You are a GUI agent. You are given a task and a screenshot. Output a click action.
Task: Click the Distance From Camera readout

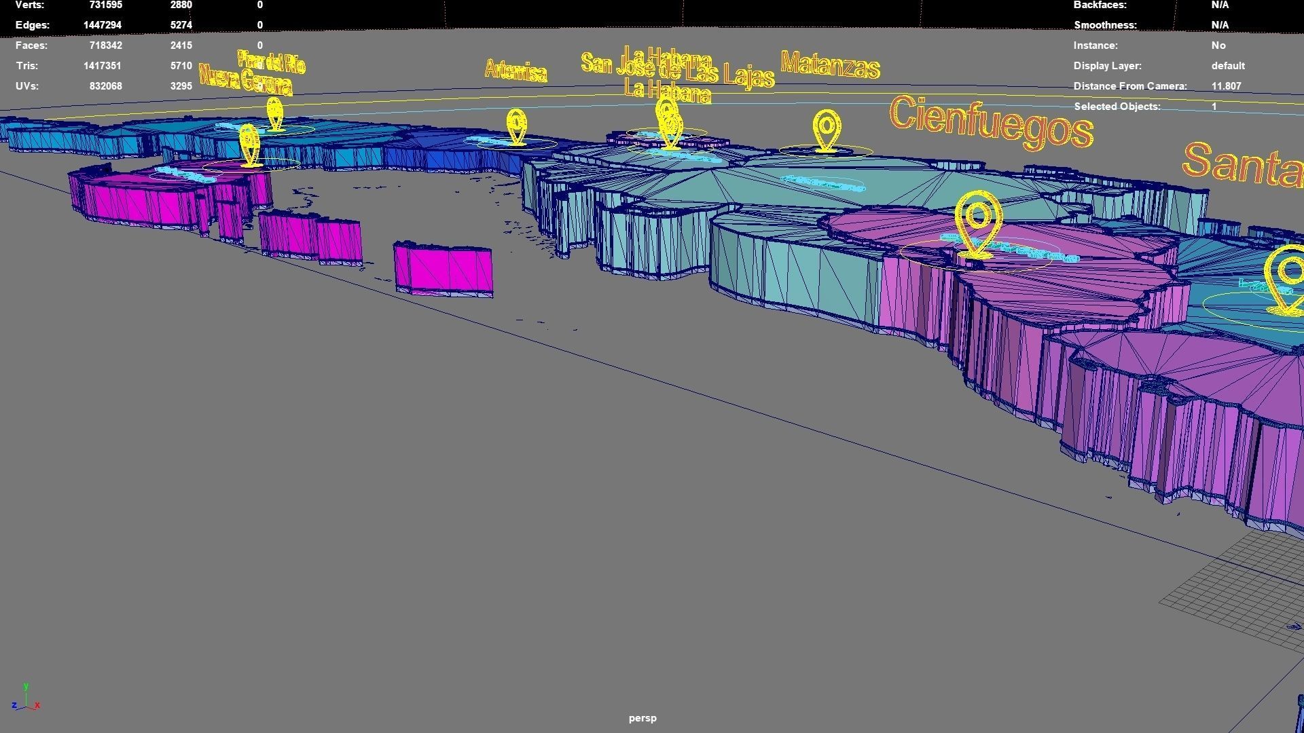(x=1225, y=86)
